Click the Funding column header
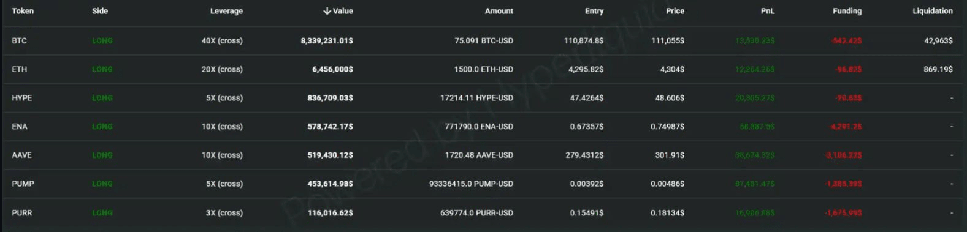967x232 pixels. pyautogui.click(x=847, y=11)
